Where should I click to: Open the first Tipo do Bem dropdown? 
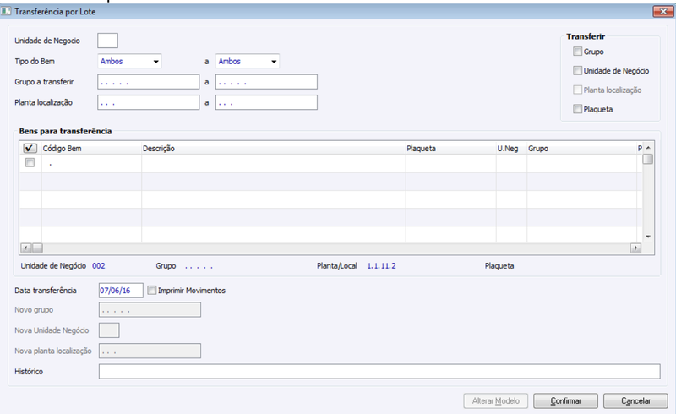click(130, 61)
